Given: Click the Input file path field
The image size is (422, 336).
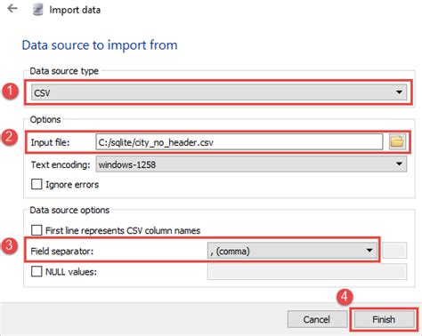Looking at the screenshot, I should click(239, 142).
